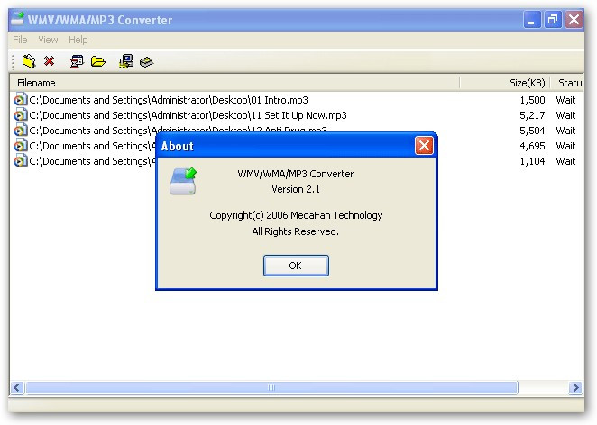
Task: Click the red X remove icon
Action: 49,61
